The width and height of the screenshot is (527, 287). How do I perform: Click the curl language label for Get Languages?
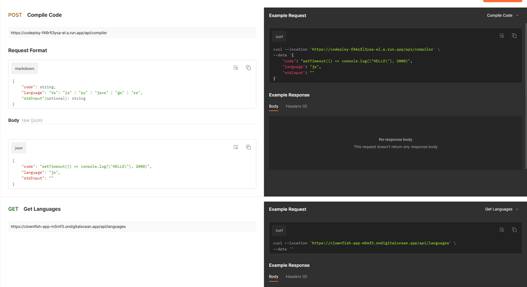click(279, 230)
